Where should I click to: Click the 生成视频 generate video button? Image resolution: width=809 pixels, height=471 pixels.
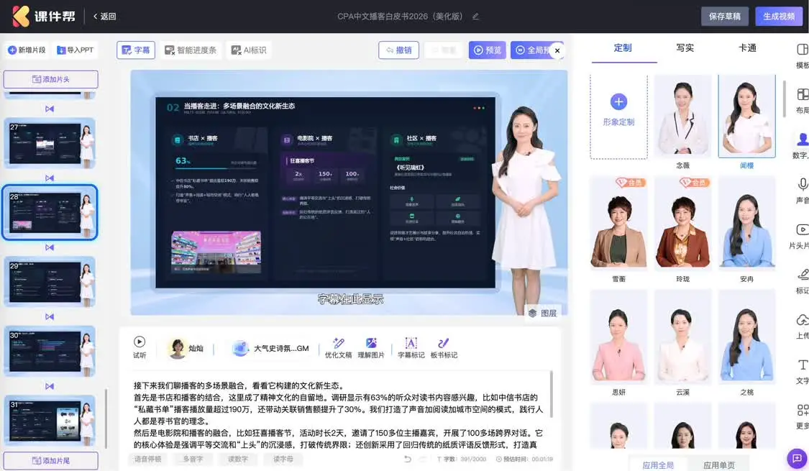(x=778, y=17)
